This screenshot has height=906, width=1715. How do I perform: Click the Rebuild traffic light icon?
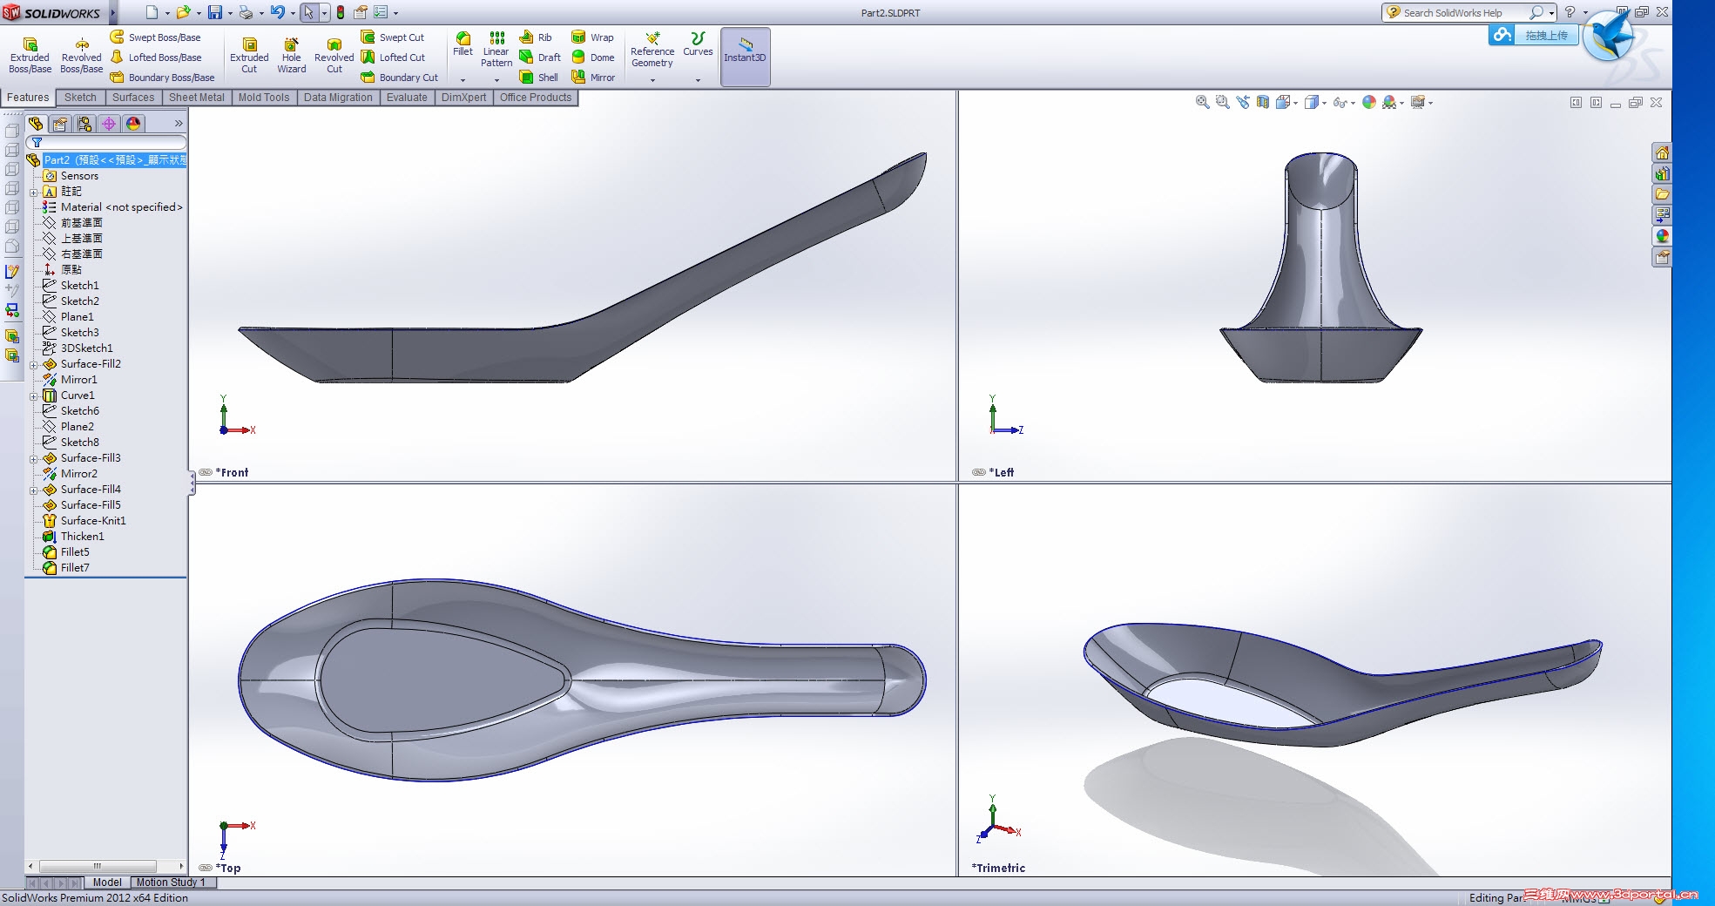pyautogui.click(x=341, y=12)
